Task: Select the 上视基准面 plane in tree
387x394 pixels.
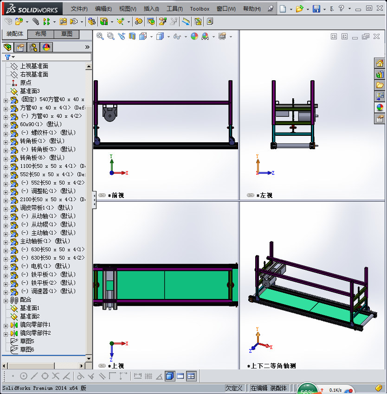Action: pos(34,66)
